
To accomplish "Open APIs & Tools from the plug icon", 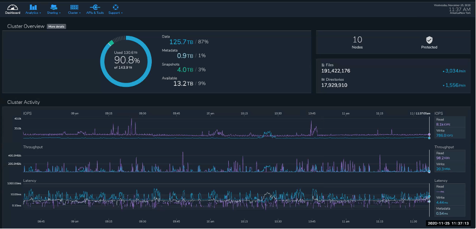I will (95, 7).
